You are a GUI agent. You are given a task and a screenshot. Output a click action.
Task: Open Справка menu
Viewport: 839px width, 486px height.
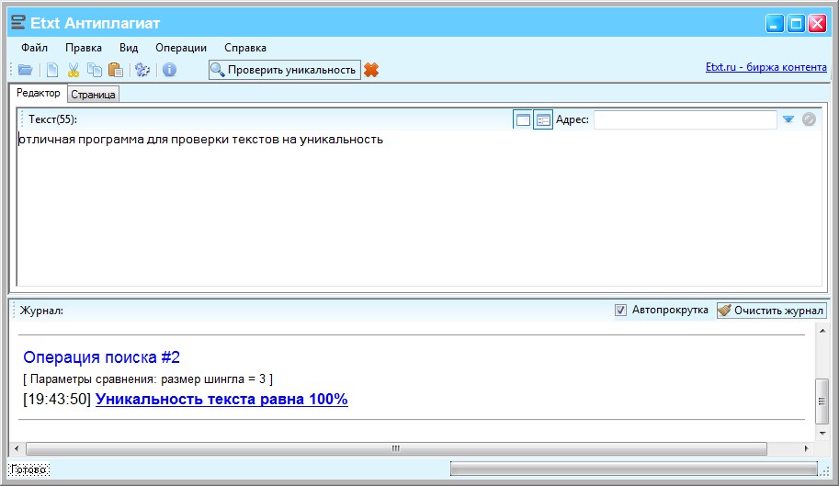245,48
